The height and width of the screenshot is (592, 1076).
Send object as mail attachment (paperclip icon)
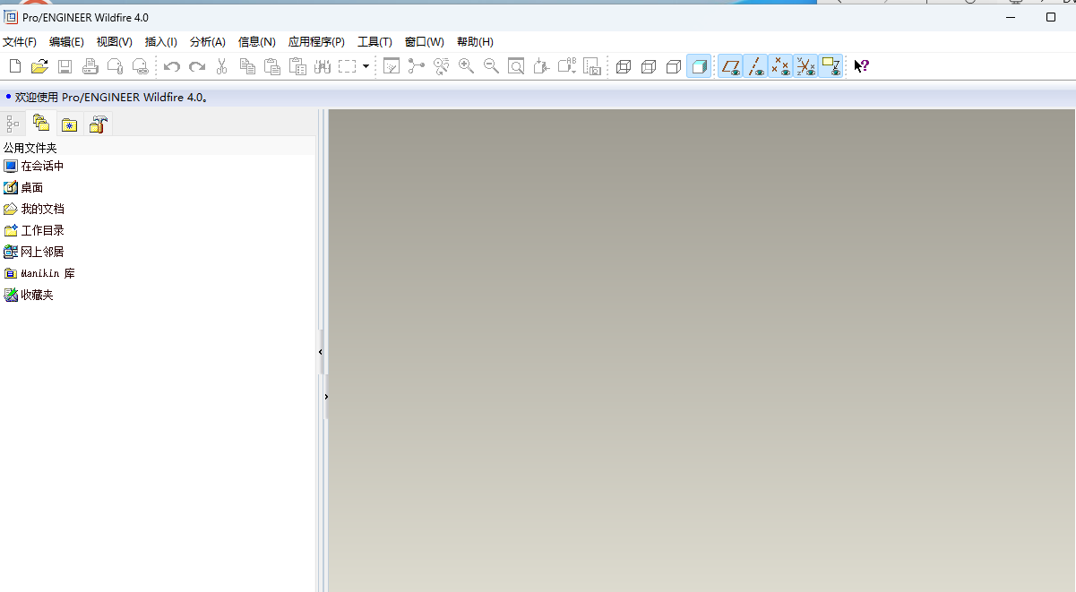(115, 66)
